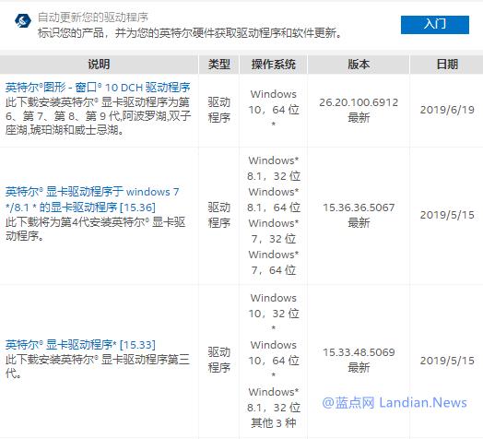Sort by the 说明 column header

[99, 65]
